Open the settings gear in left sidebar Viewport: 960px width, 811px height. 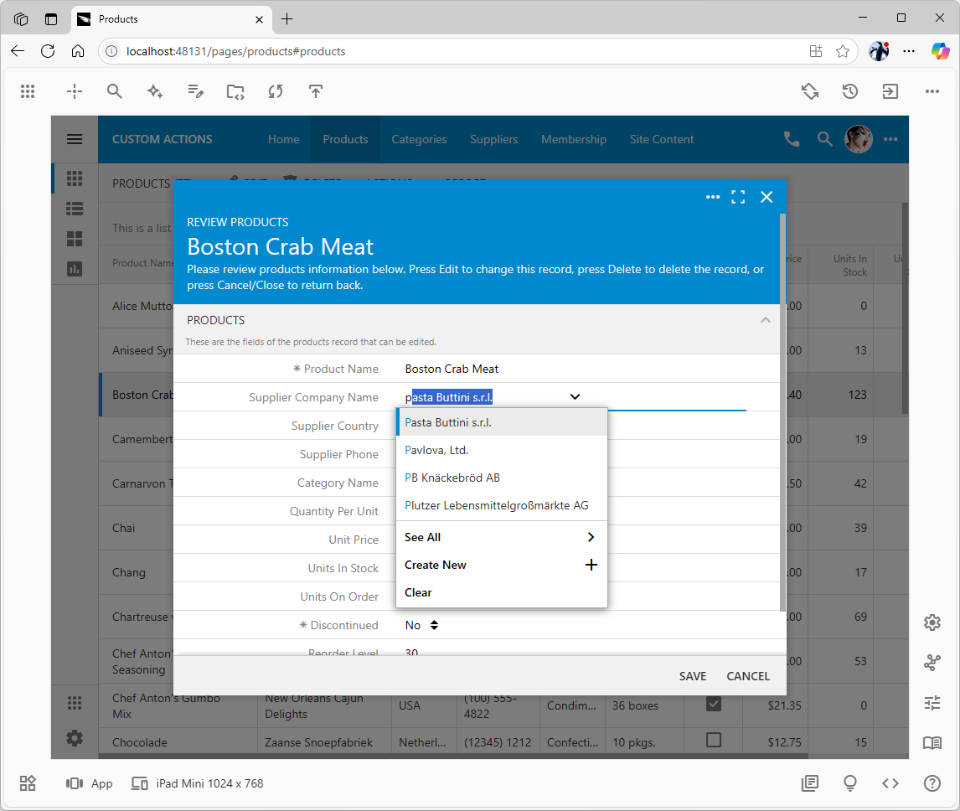tap(75, 738)
